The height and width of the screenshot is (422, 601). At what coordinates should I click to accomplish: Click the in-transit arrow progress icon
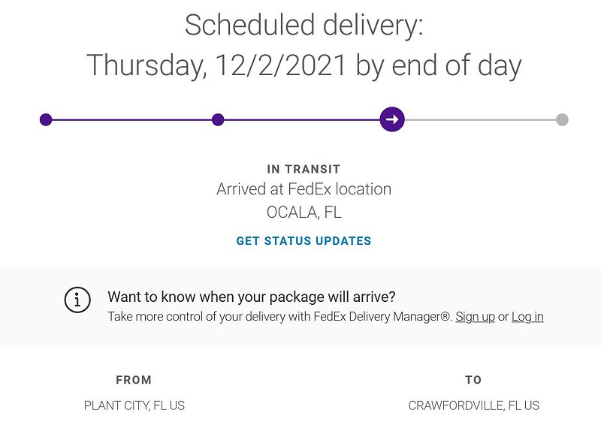tap(392, 119)
